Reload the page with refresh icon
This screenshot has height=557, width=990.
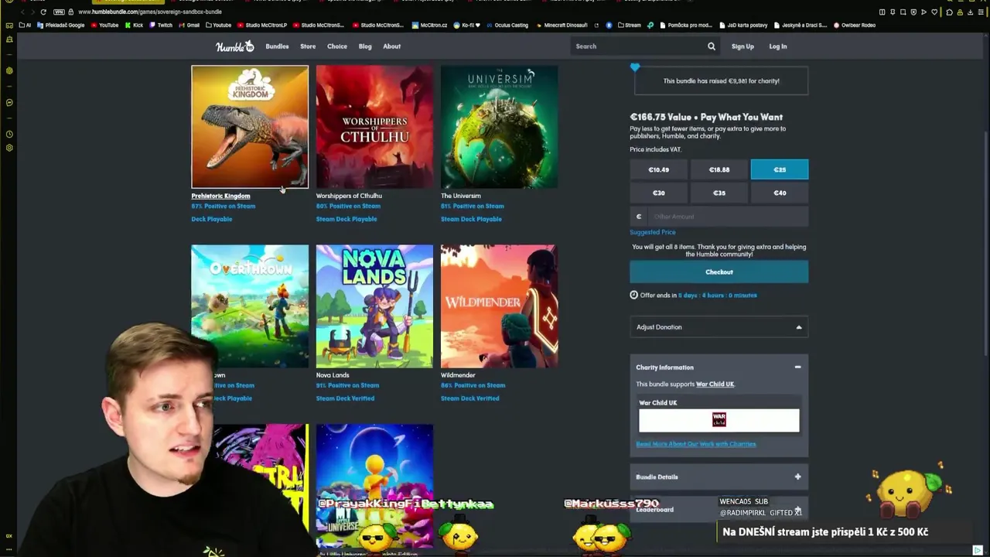click(43, 12)
